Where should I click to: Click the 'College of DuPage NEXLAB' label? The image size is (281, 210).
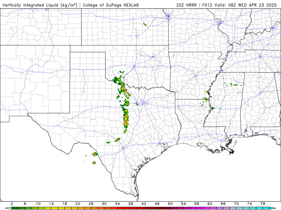click(x=111, y=5)
